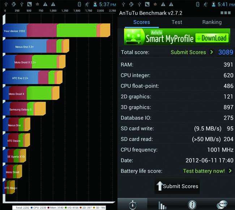235x210 pixels.
Task: Switch to the Scores tab
Action: pyautogui.click(x=142, y=22)
